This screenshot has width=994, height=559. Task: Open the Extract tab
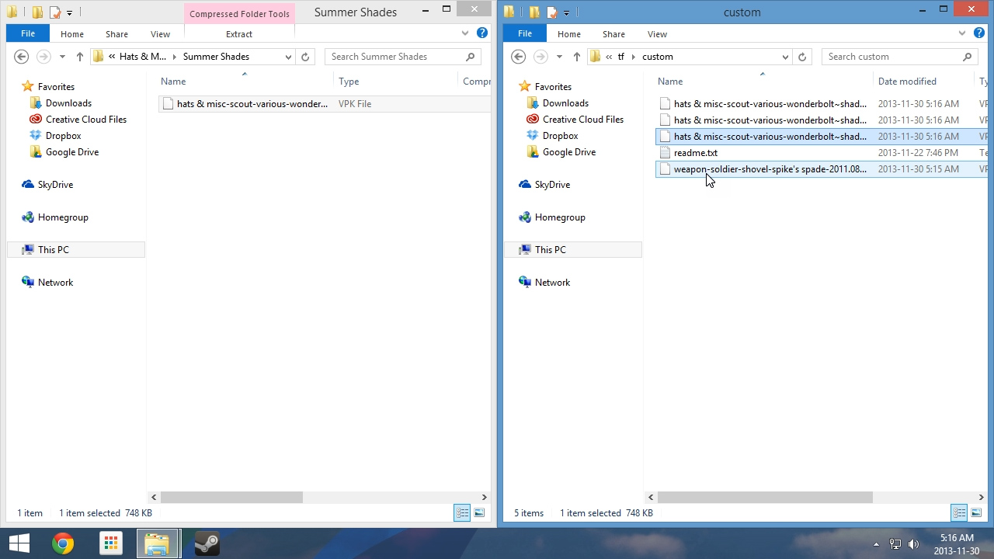point(239,34)
